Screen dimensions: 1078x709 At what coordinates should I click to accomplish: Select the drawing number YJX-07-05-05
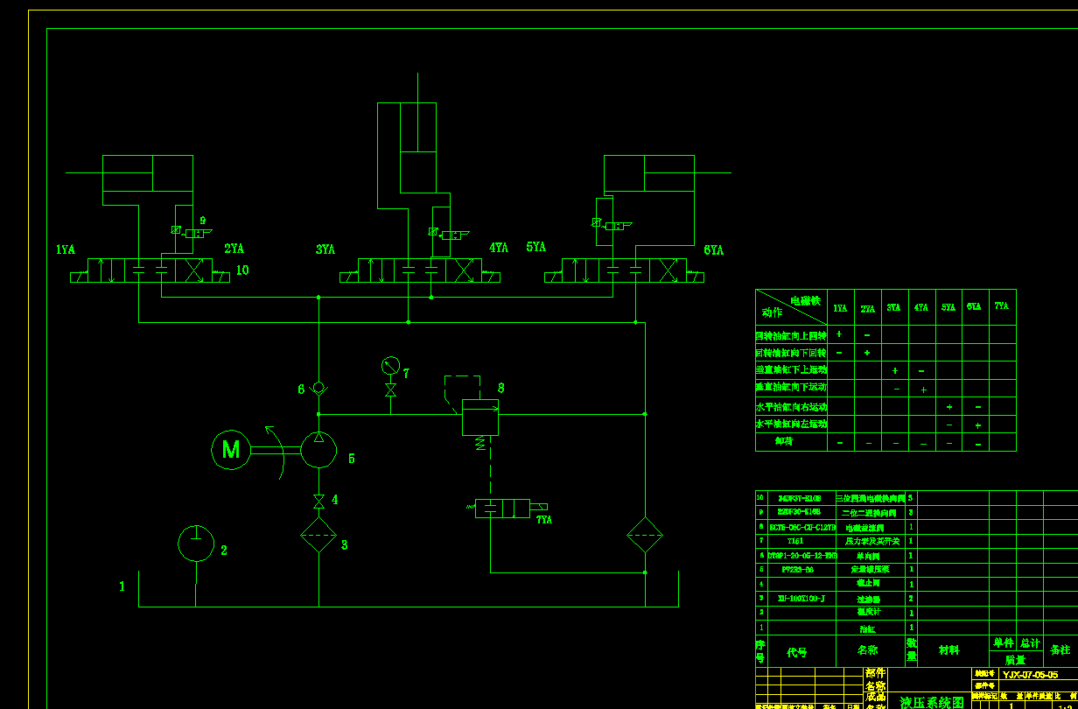point(1030,675)
